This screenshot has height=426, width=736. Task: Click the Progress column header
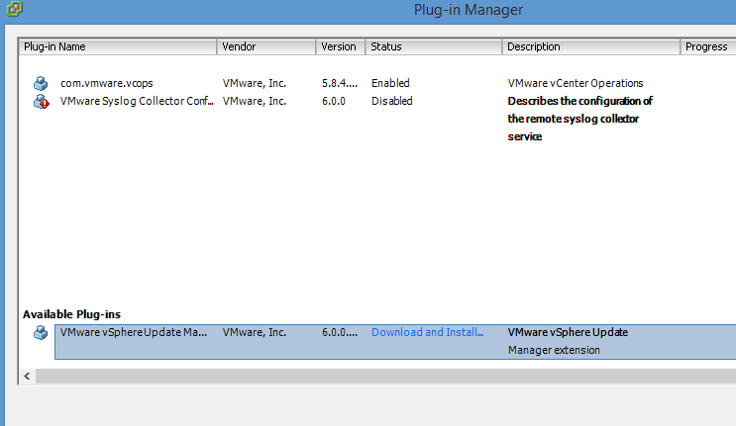[708, 46]
